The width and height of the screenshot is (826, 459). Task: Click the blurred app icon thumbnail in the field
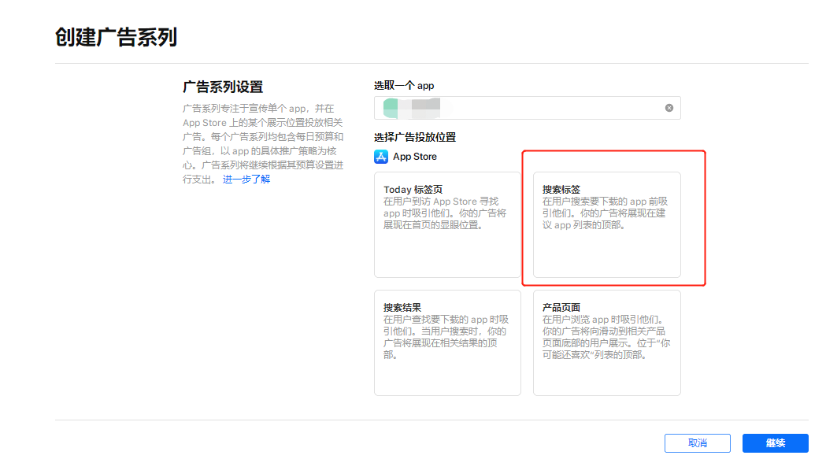[391, 108]
